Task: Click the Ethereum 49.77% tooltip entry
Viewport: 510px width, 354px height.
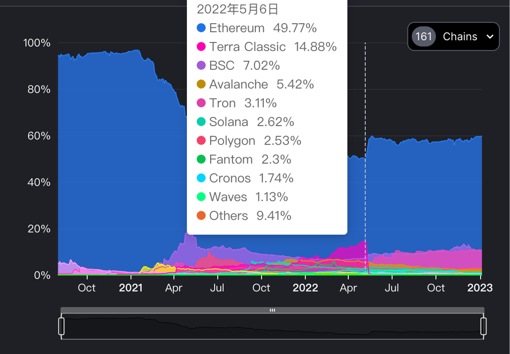Action: 257,28
